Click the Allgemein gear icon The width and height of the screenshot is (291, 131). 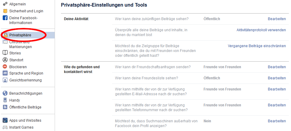tap(5, 4)
